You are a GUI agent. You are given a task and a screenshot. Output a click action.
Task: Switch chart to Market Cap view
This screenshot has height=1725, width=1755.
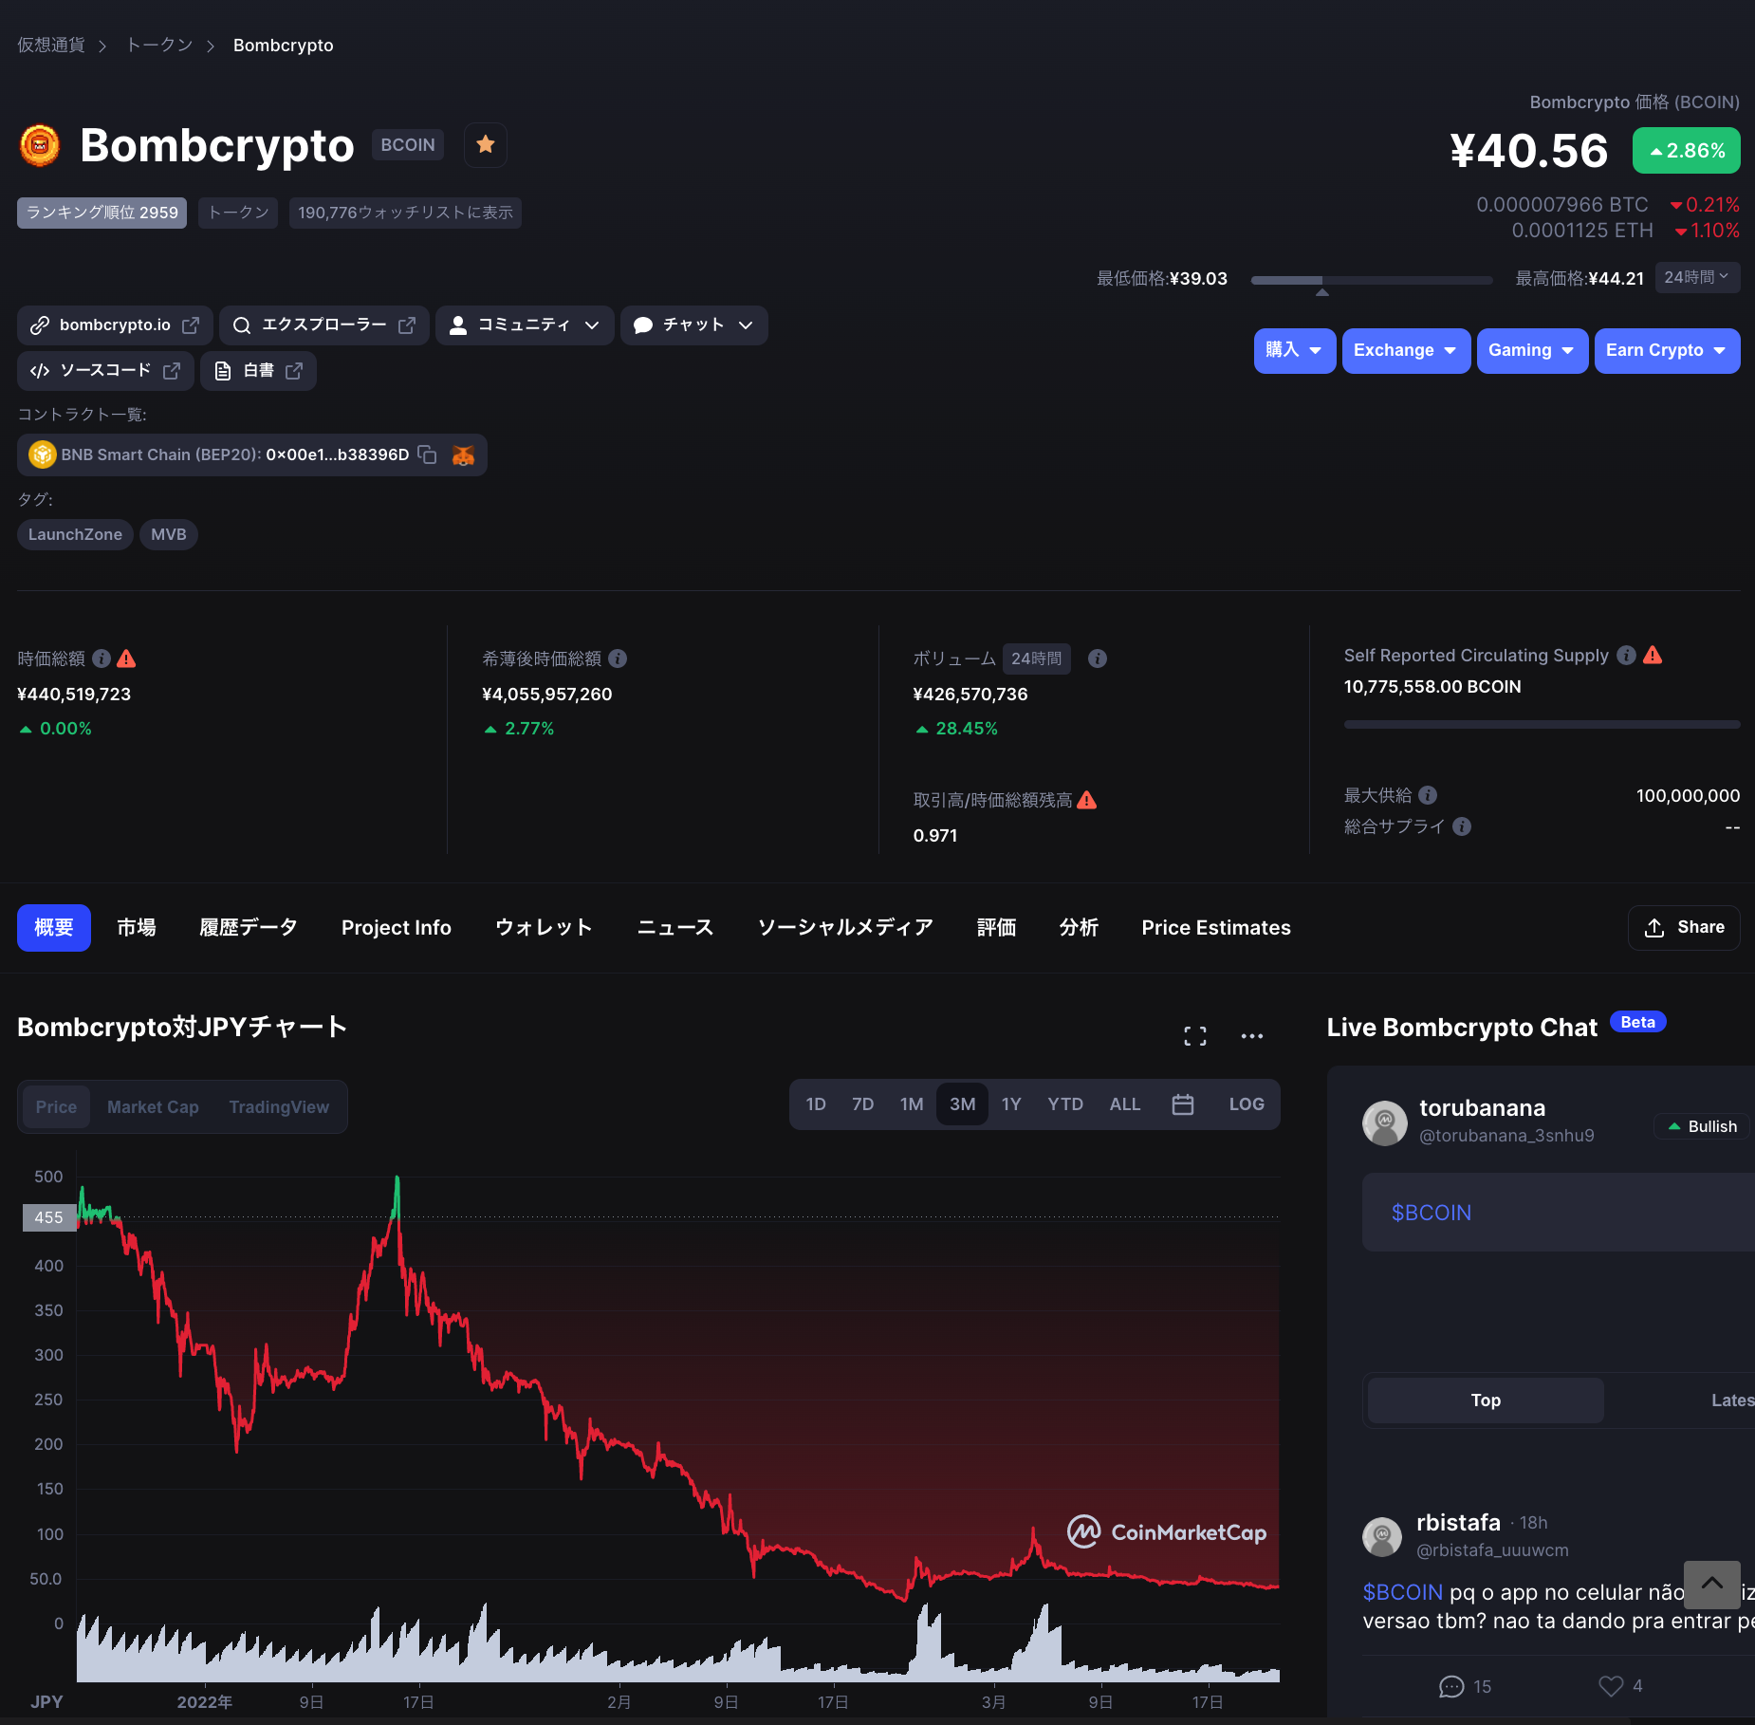[153, 1107]
